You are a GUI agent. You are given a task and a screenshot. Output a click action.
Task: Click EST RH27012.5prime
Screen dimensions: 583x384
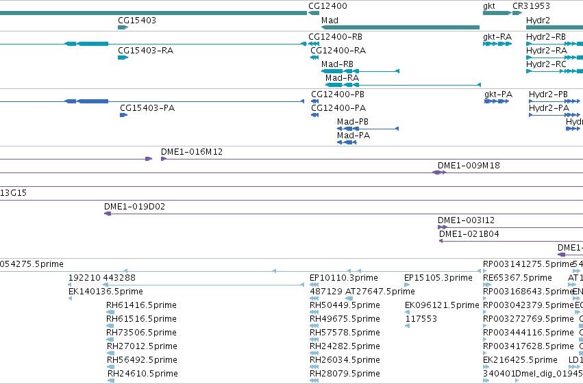pos(142,346)
